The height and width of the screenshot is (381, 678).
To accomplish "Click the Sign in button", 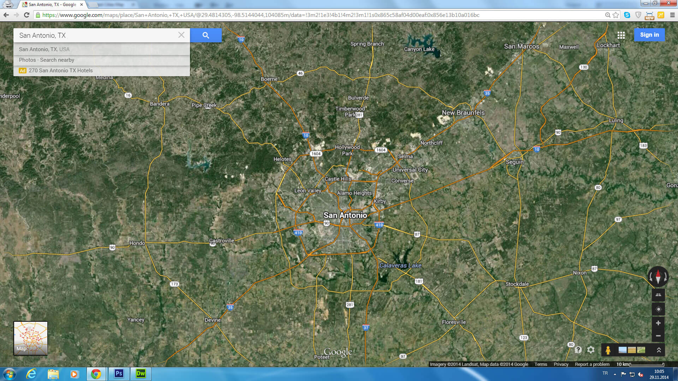I will click(649, 35).
